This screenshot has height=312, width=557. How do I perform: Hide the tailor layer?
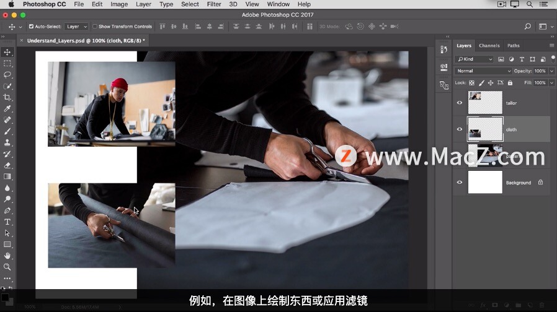pyautogui.click(x=460, y=103)
